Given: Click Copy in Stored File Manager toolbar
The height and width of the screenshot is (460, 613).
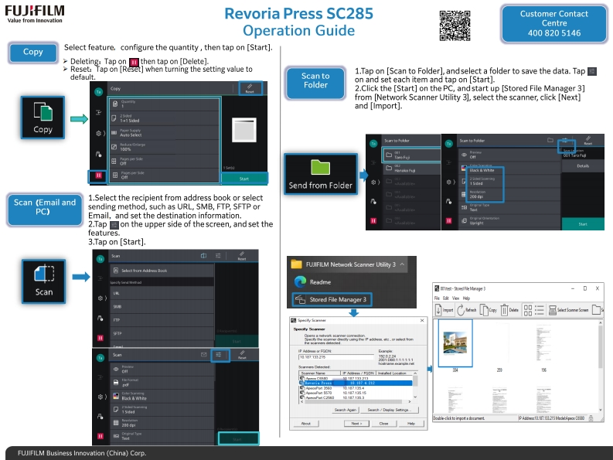Looking at the screenshot, I should (489, 310).
